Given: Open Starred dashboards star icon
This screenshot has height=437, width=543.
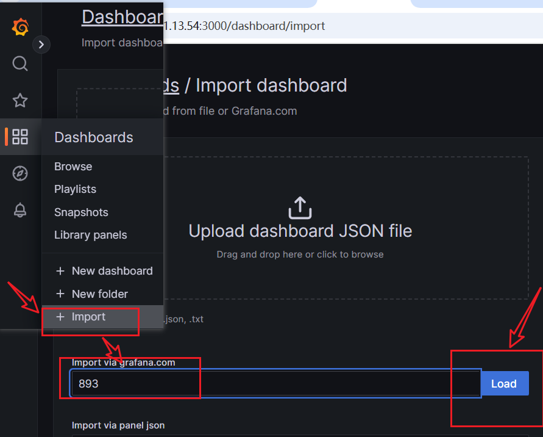Looking at the screenshot, I should 20,100.
